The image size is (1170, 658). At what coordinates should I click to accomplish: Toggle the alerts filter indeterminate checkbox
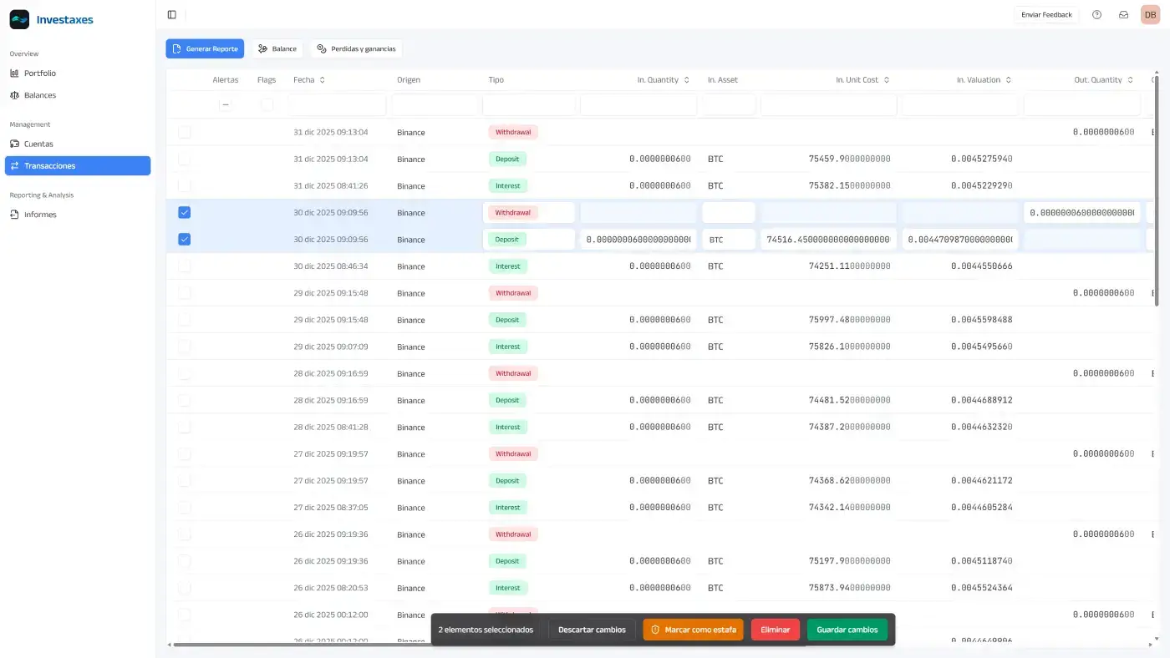[x=226, y=104]
